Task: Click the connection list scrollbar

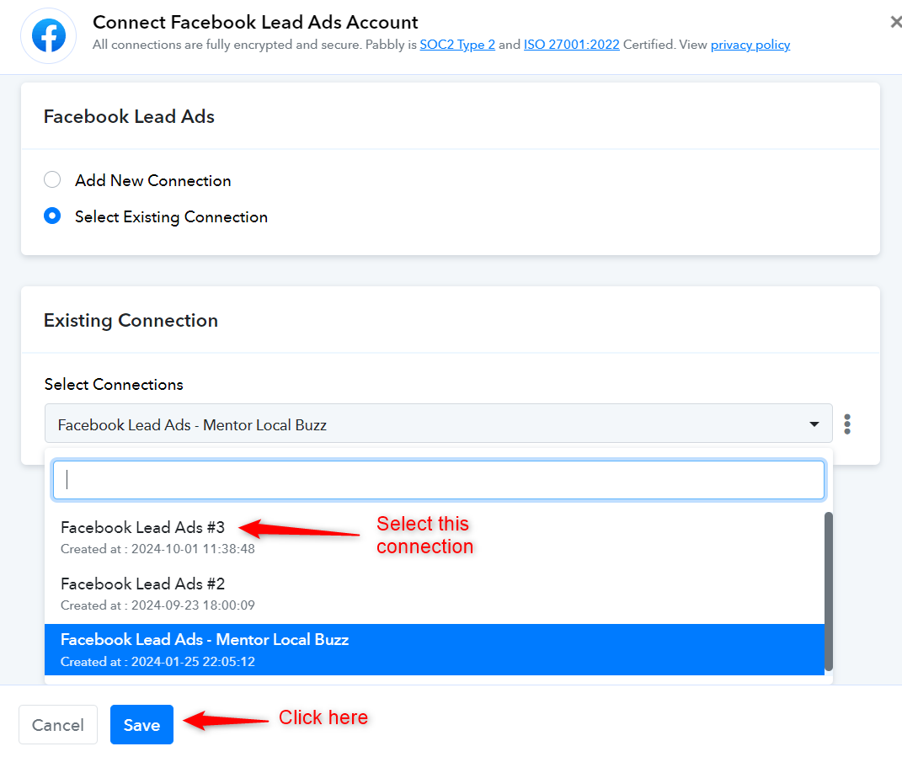Action: point(829,591)
